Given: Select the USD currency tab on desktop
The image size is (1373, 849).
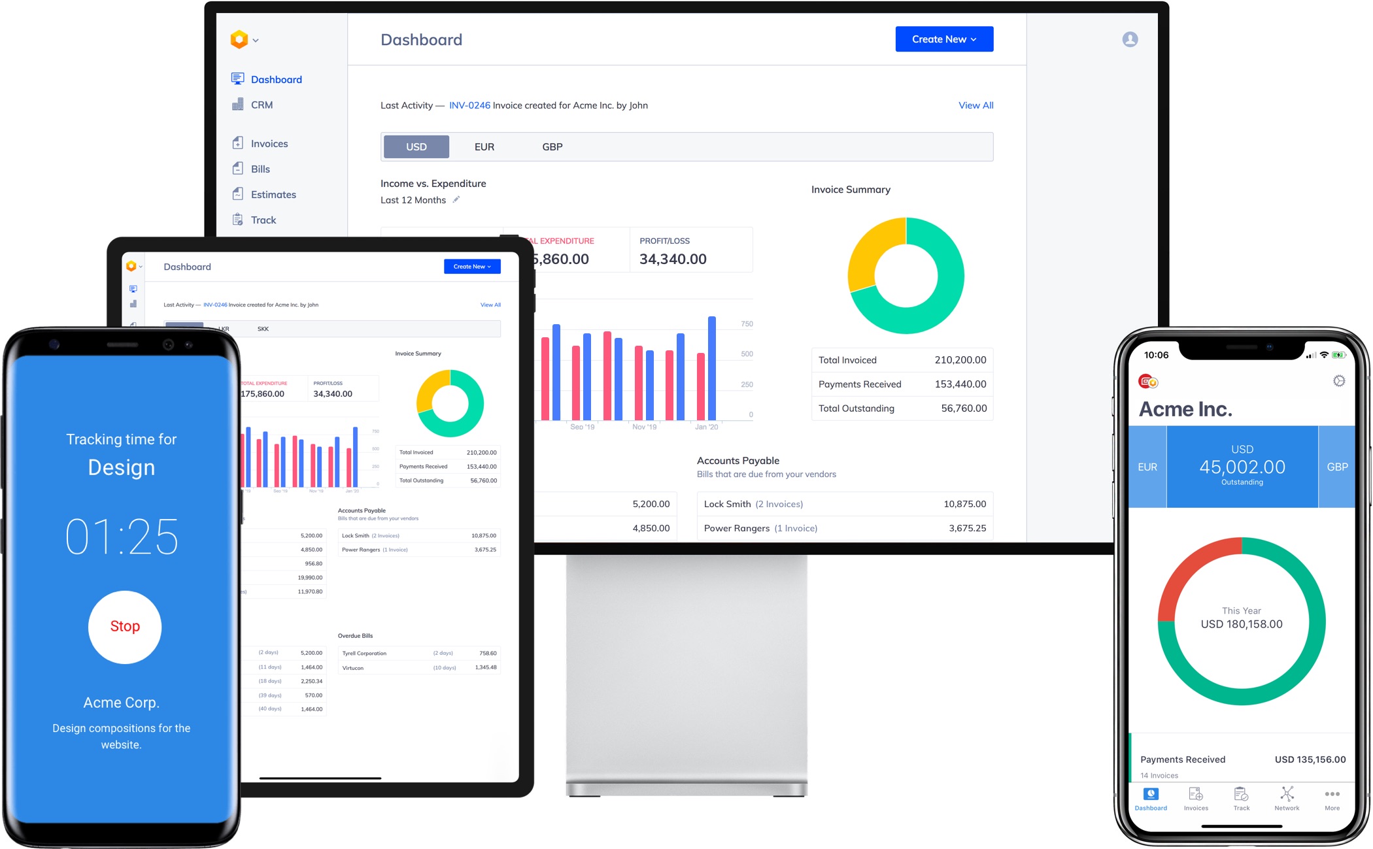Looking at the screenshot, I should click(x=416, y=146).
